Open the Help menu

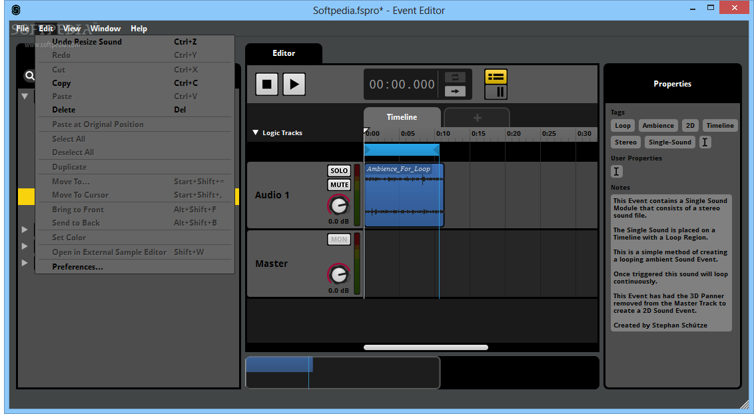coord(139,29)
